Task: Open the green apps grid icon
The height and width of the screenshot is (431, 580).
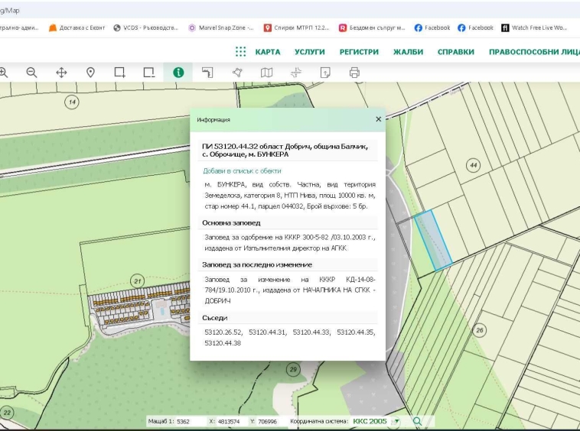Action: point(240,52)
